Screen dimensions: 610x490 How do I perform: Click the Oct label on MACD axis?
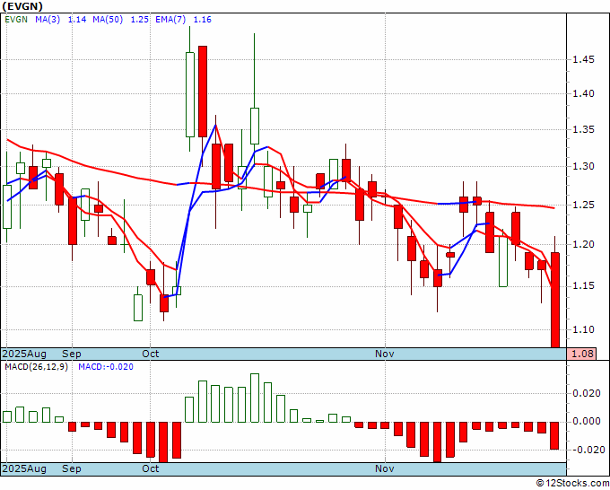click(150, 468)
